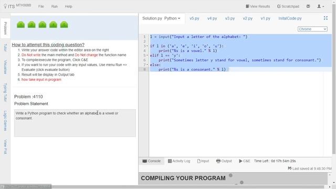Viewport: 336px width, 189px height.
Task: Open View Results page
Action: pos(258,6)
